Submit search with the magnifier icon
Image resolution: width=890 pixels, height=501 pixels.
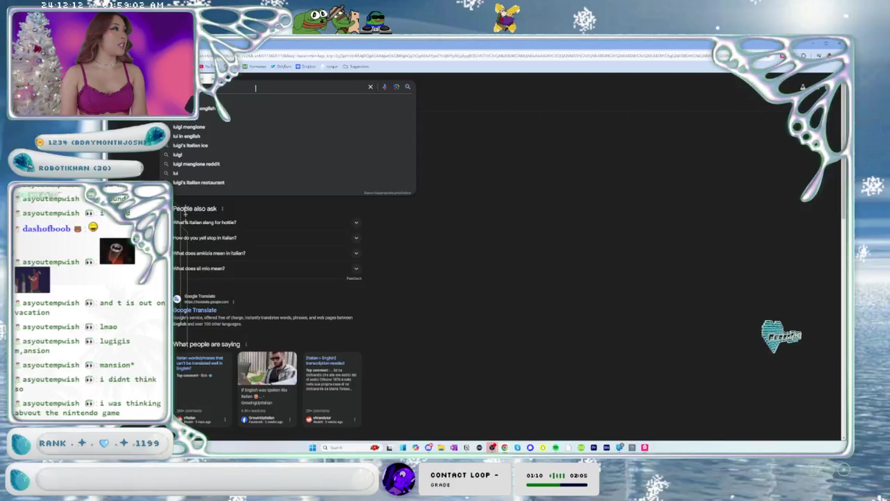pyautogui.click(x=408, y=87)
